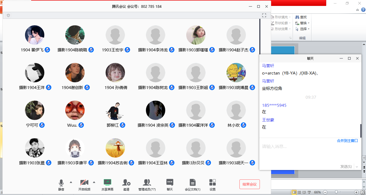The width and height of the screenshot is (366, 195).
Task: Open the Invite (邀请) icon
Action: click(126, 183)
